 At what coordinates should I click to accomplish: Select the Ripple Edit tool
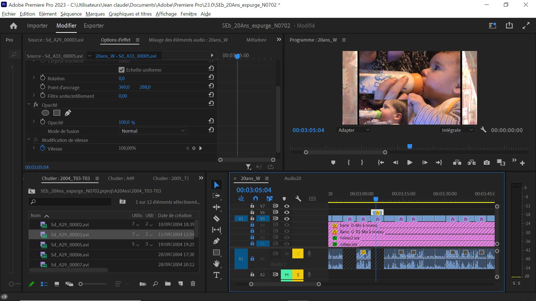[216, 207]
